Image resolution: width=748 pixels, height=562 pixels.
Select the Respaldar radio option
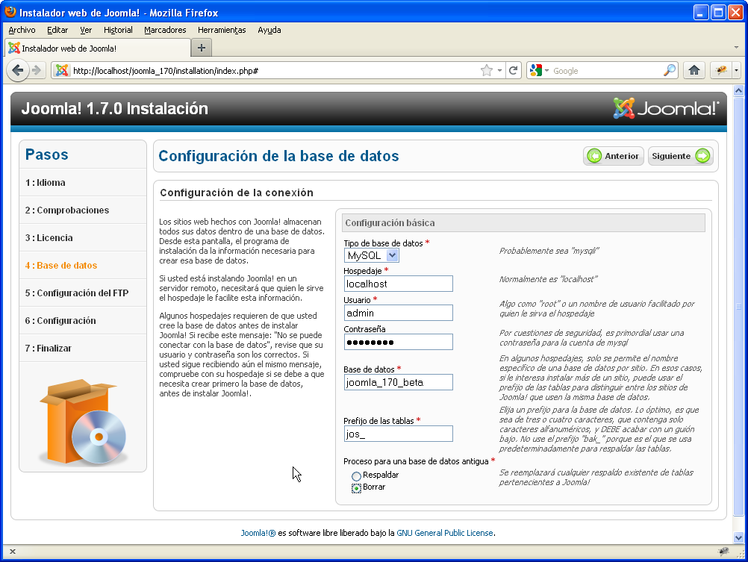[x=356, y=476]
